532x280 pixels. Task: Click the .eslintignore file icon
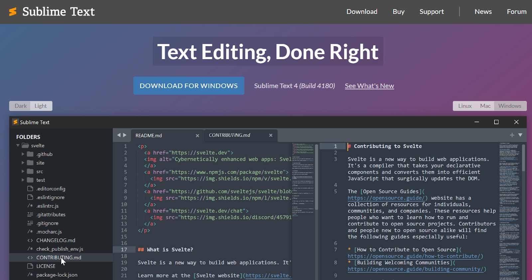pos(30,197)
